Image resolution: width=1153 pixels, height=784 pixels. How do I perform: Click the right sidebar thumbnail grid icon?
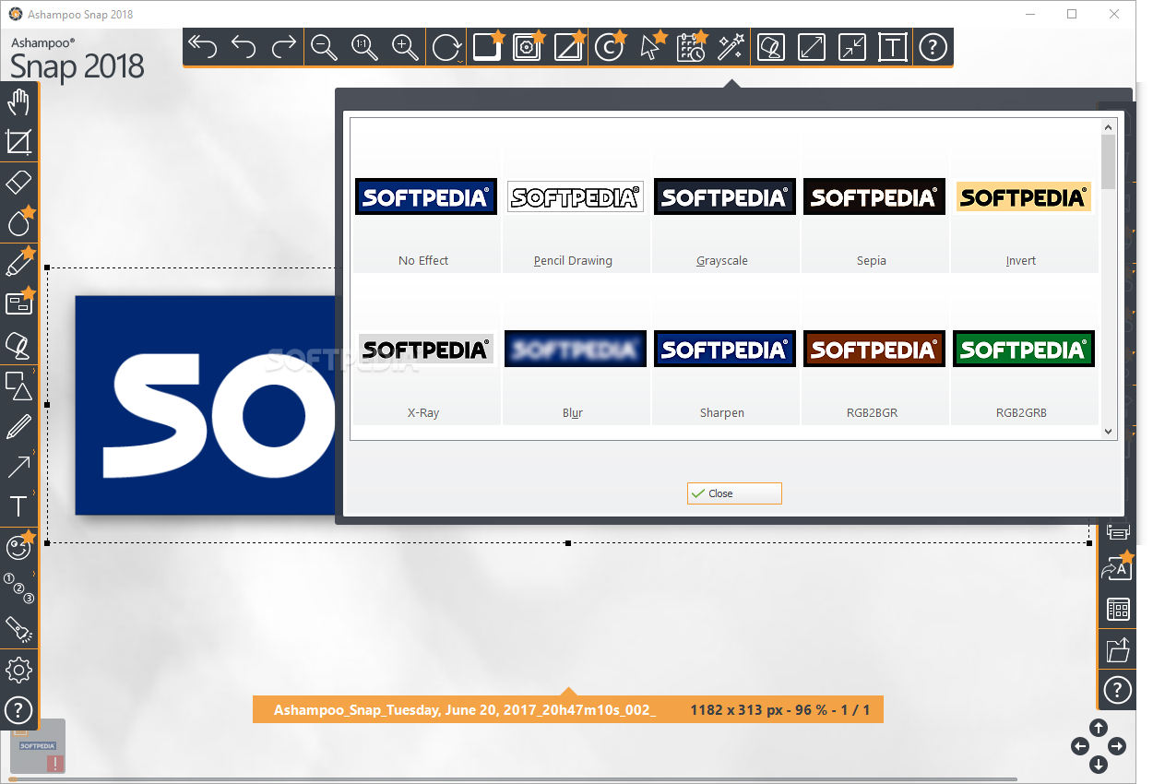coord(1118,610)
